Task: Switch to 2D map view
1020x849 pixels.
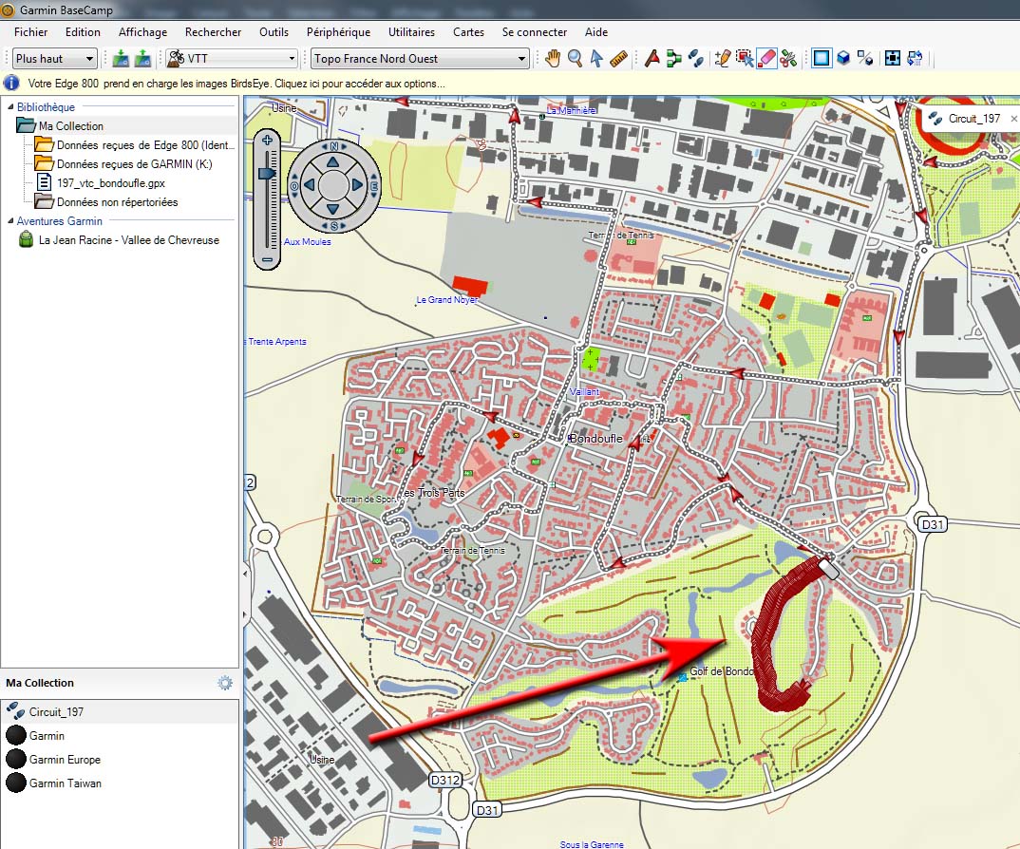Action: 822,59
